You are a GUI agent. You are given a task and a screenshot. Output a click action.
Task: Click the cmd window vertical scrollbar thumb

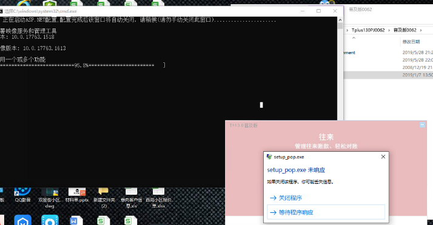pos(340,26)
